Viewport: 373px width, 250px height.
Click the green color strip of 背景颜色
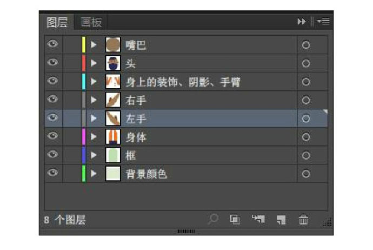(x=83, y=174)
